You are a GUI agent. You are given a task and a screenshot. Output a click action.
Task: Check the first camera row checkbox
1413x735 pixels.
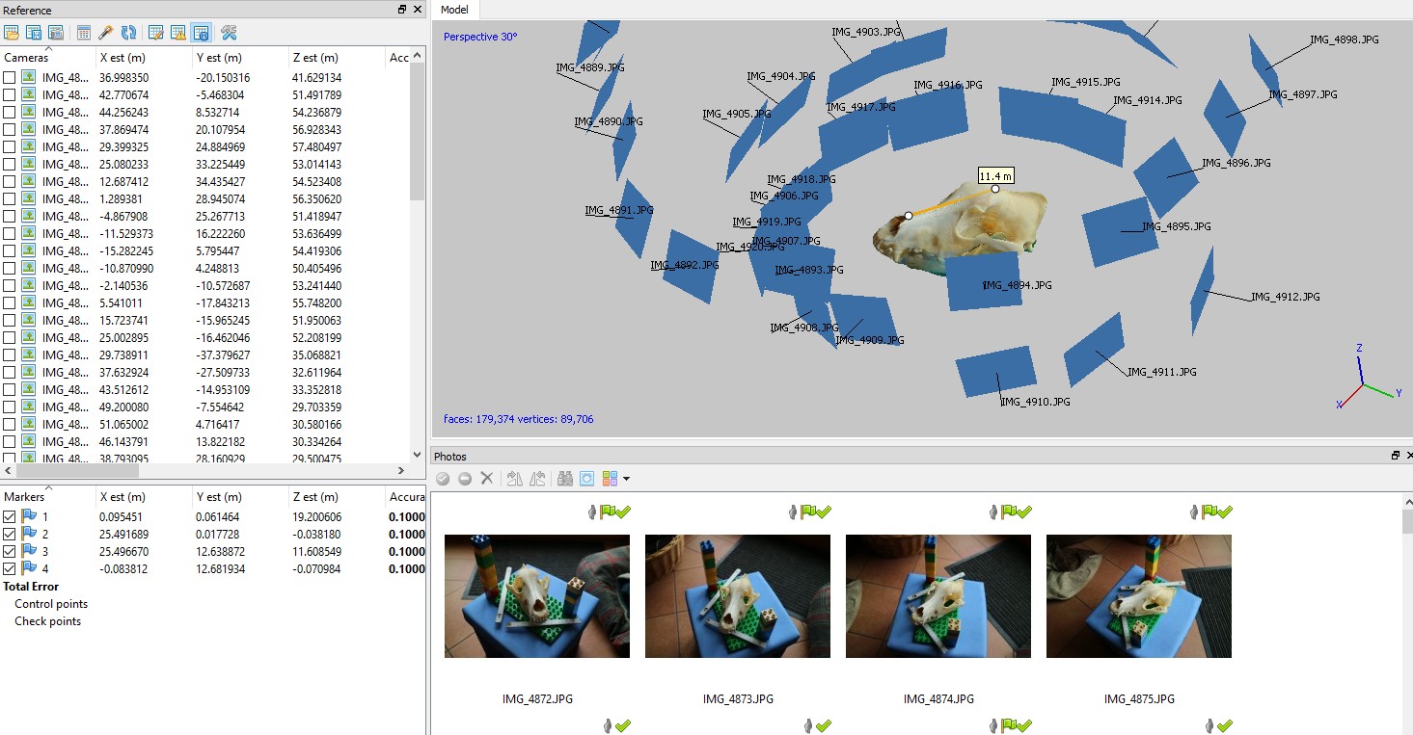(x=10, y=78)
